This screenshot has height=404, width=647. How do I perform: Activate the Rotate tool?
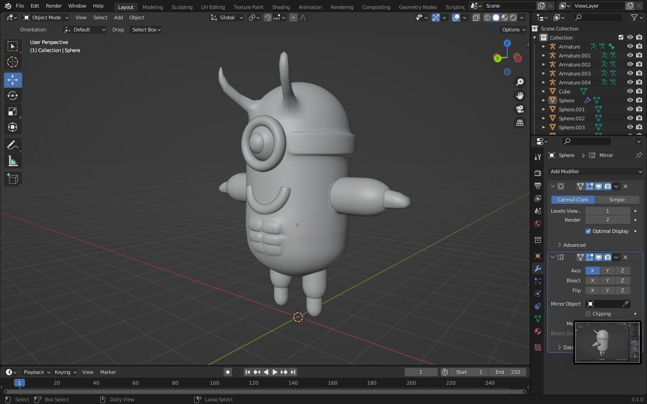click(x=13, y=96)
